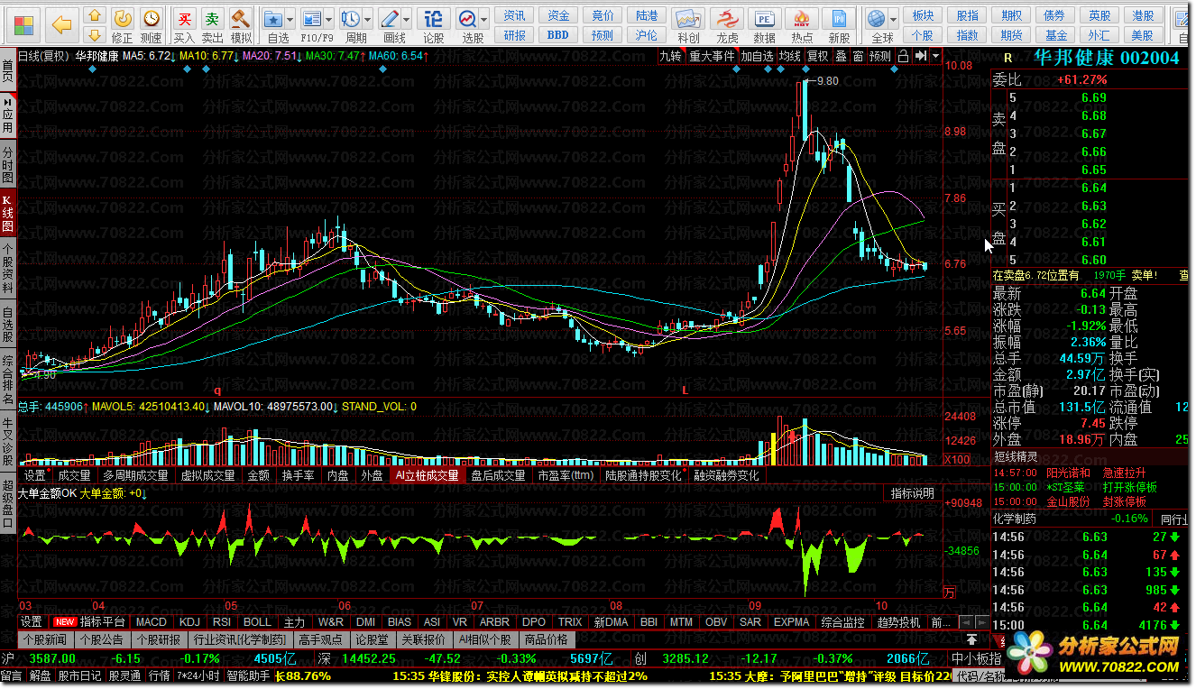Toggle 九转 indicator

(670, 56)
